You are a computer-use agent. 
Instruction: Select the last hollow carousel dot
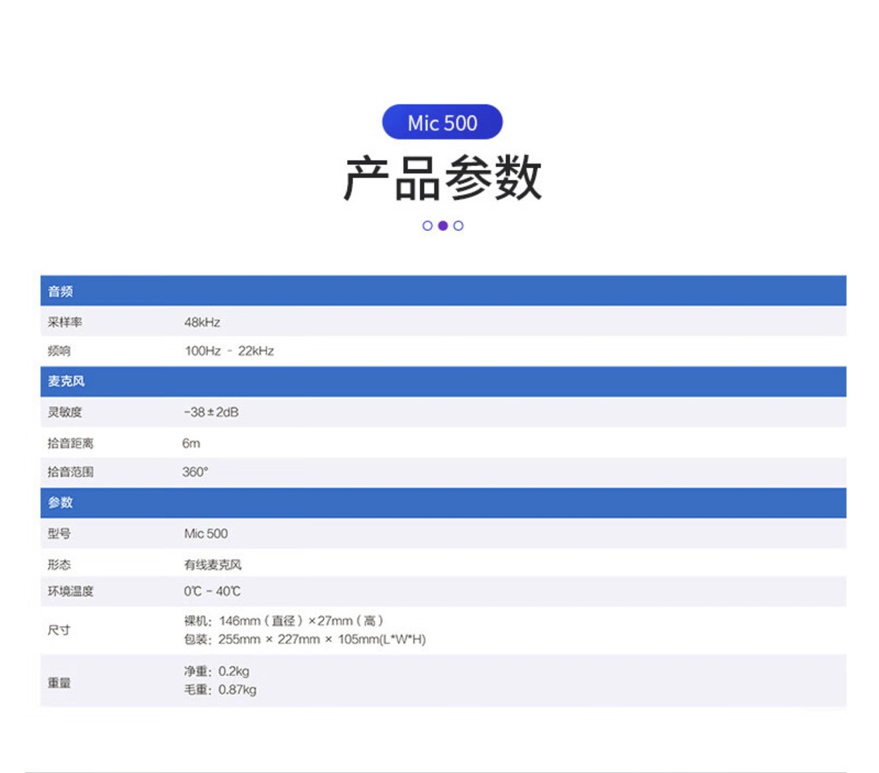coord(458,225)
